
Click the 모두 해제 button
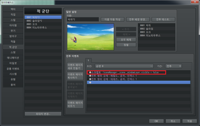pyautogui.click(x=126, y=40)
